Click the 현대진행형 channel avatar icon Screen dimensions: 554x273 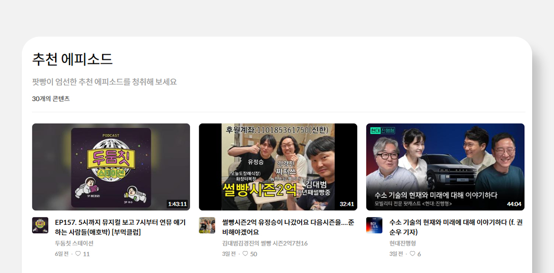pyautogui.click(x=374, y=225)
